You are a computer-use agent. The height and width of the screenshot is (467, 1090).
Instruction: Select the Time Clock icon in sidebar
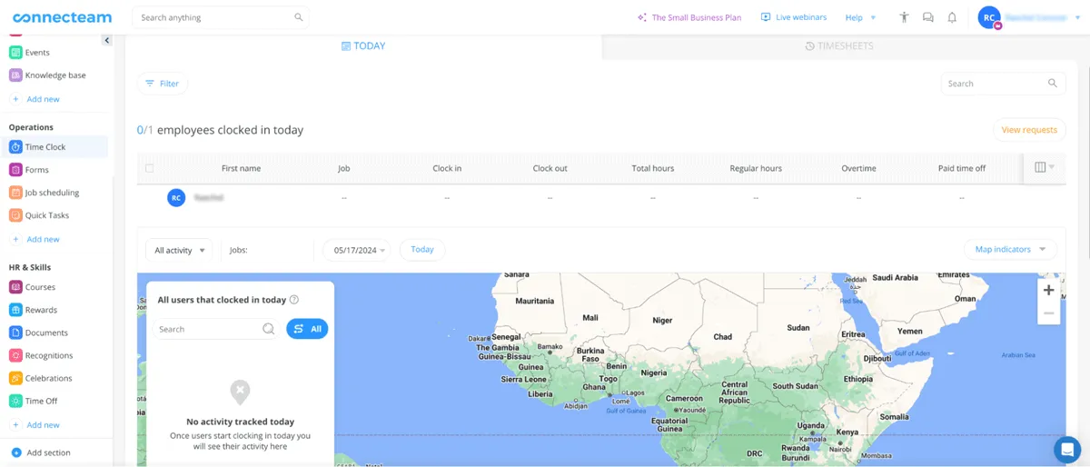pyautogui.click(x=15, y=147)
